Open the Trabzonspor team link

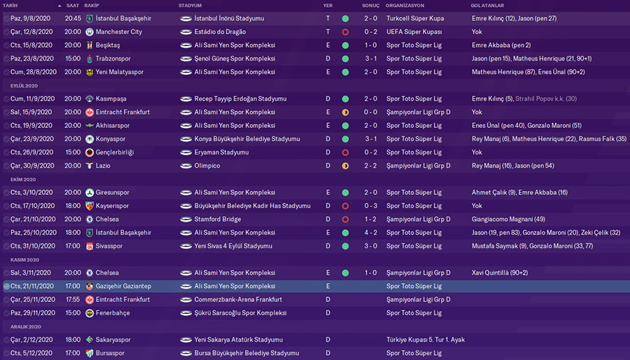coord(117,59)
